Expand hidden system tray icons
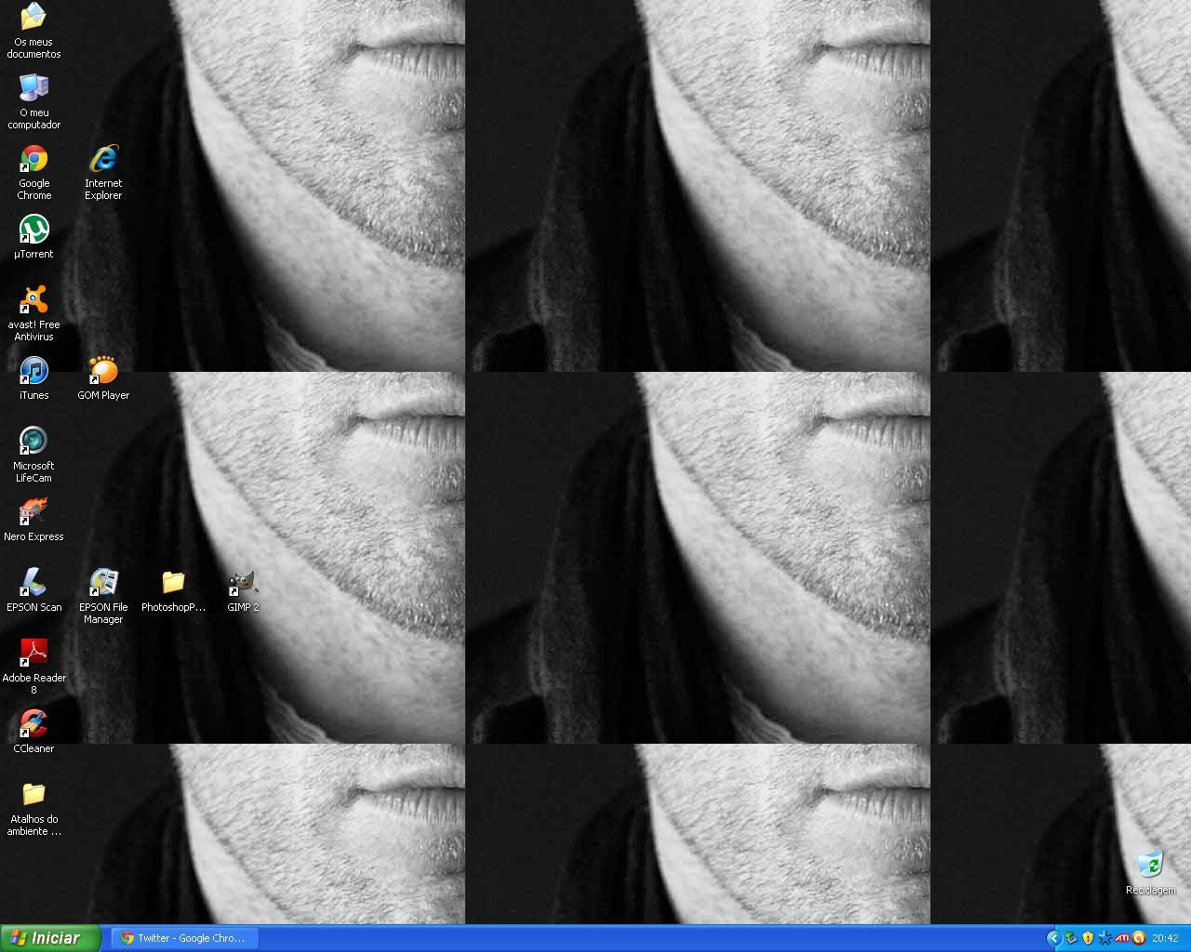Image resolution: width=1191 pixels, height=952 pixels. 1054,938
